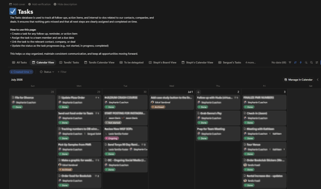Screen dimensions: 321x189
Task: Open Tracking numbers to DB card
Action: (x=79, y=134)
